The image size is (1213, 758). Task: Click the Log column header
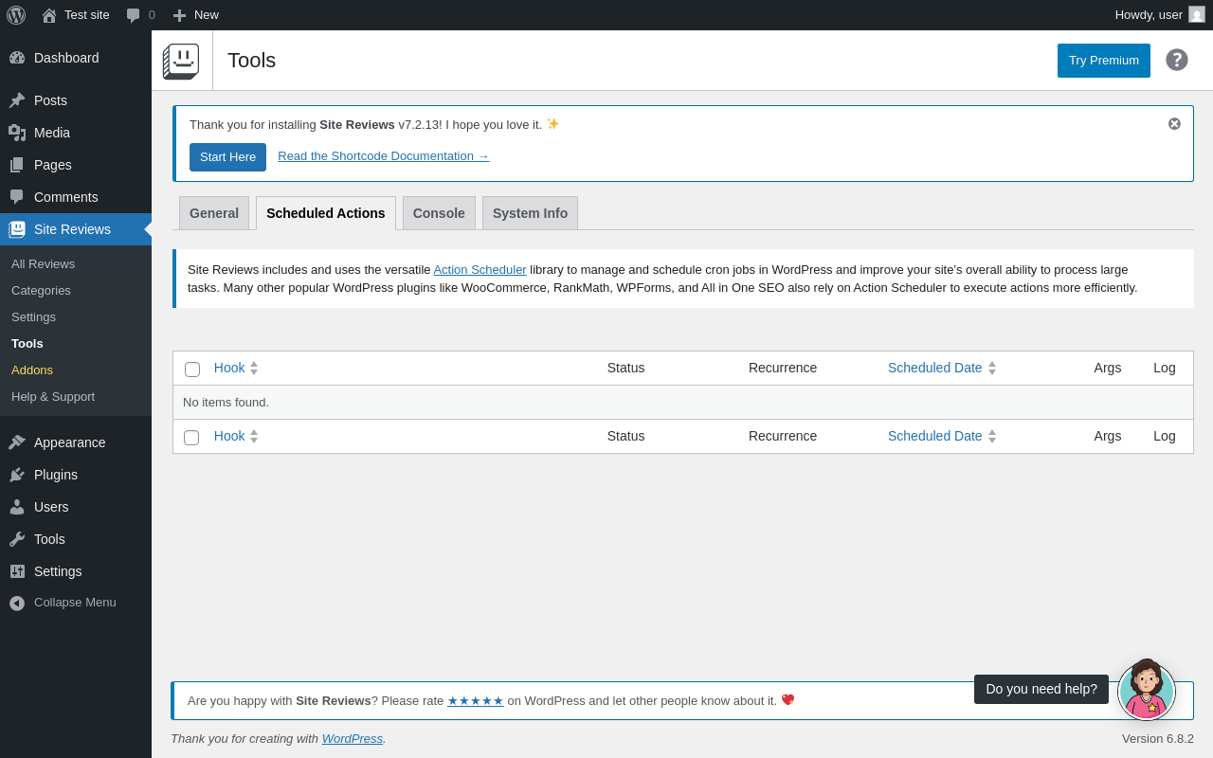[1165, 368]
